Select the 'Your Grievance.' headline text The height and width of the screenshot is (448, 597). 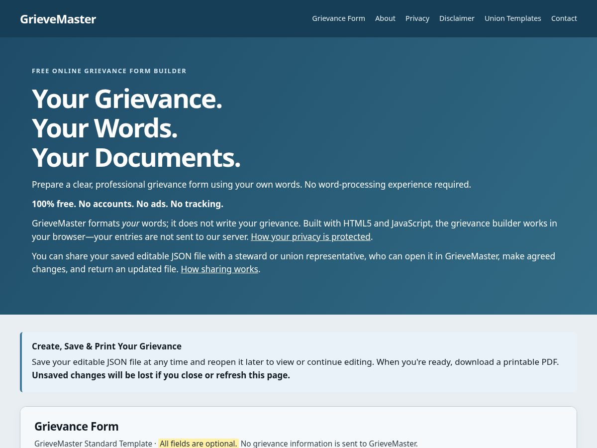pyautogui.click(x=127, y=99)
